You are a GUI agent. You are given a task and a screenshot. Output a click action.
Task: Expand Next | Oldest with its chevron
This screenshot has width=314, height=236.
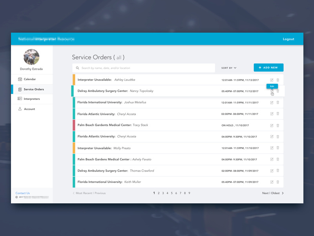coord(282,193)
